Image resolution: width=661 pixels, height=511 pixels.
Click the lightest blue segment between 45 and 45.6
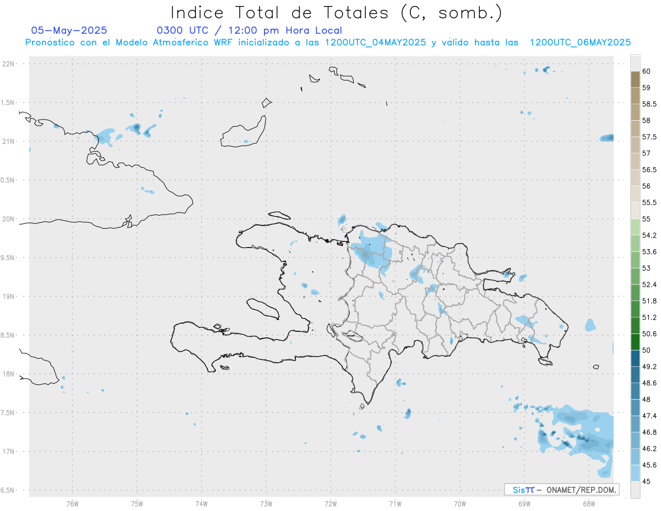pyautogui.click(x=635, y=473)
